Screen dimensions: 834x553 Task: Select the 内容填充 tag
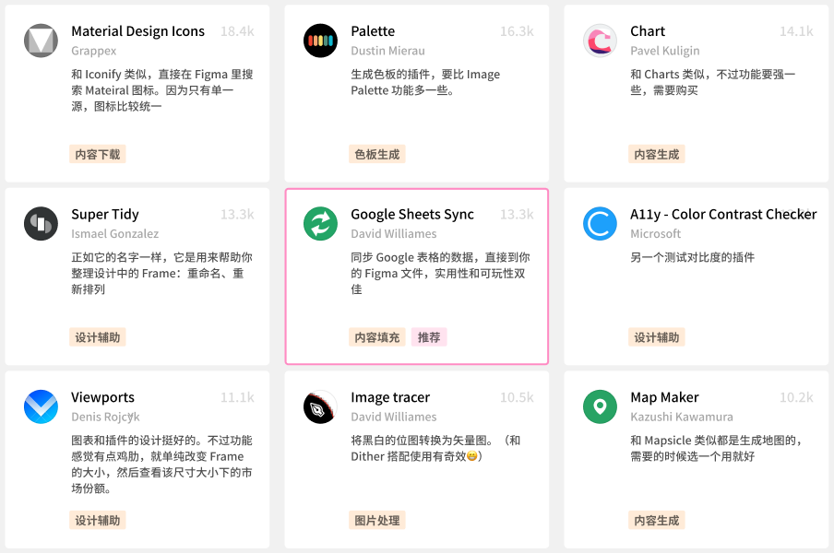pos(377,337)
